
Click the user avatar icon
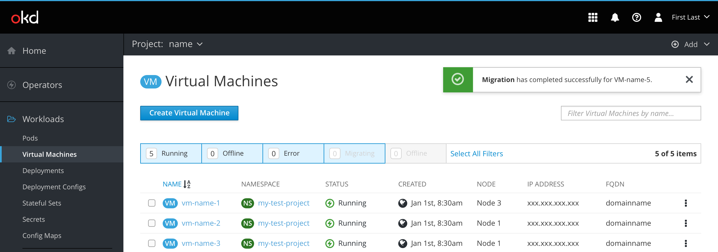coord(658,17)
